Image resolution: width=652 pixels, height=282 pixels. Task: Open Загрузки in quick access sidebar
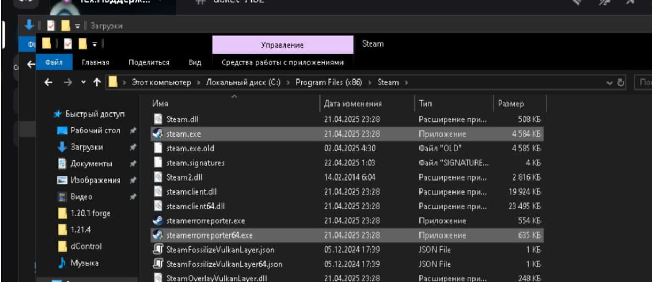coord(86,148)
